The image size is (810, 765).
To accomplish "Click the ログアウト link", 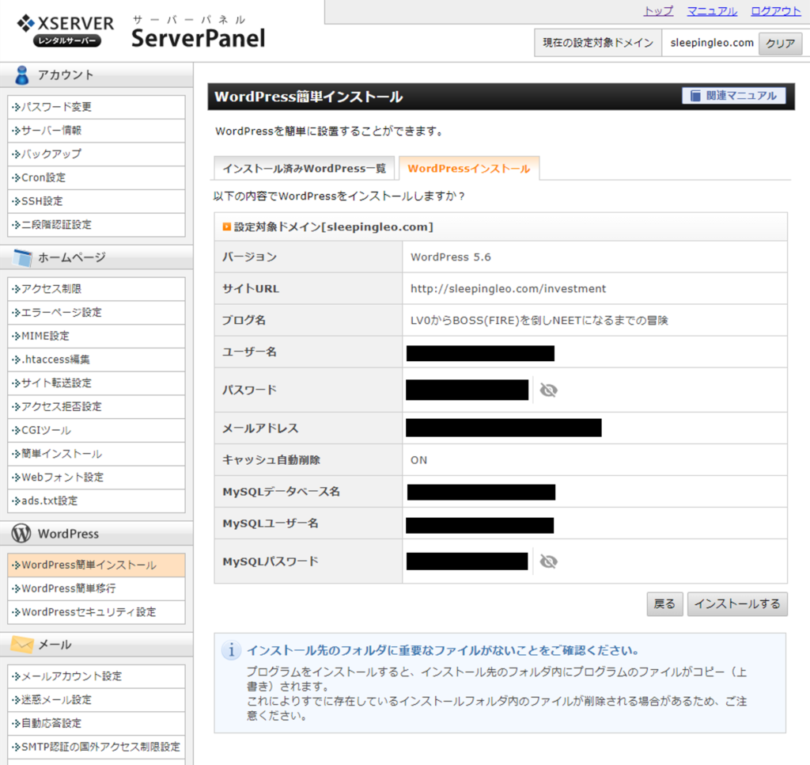I will point(776,11).
